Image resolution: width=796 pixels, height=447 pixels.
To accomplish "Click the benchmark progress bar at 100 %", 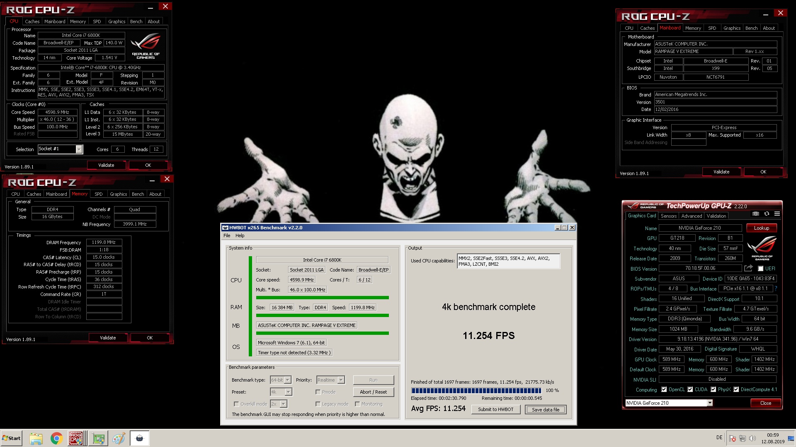I will (x=476, y=390).
